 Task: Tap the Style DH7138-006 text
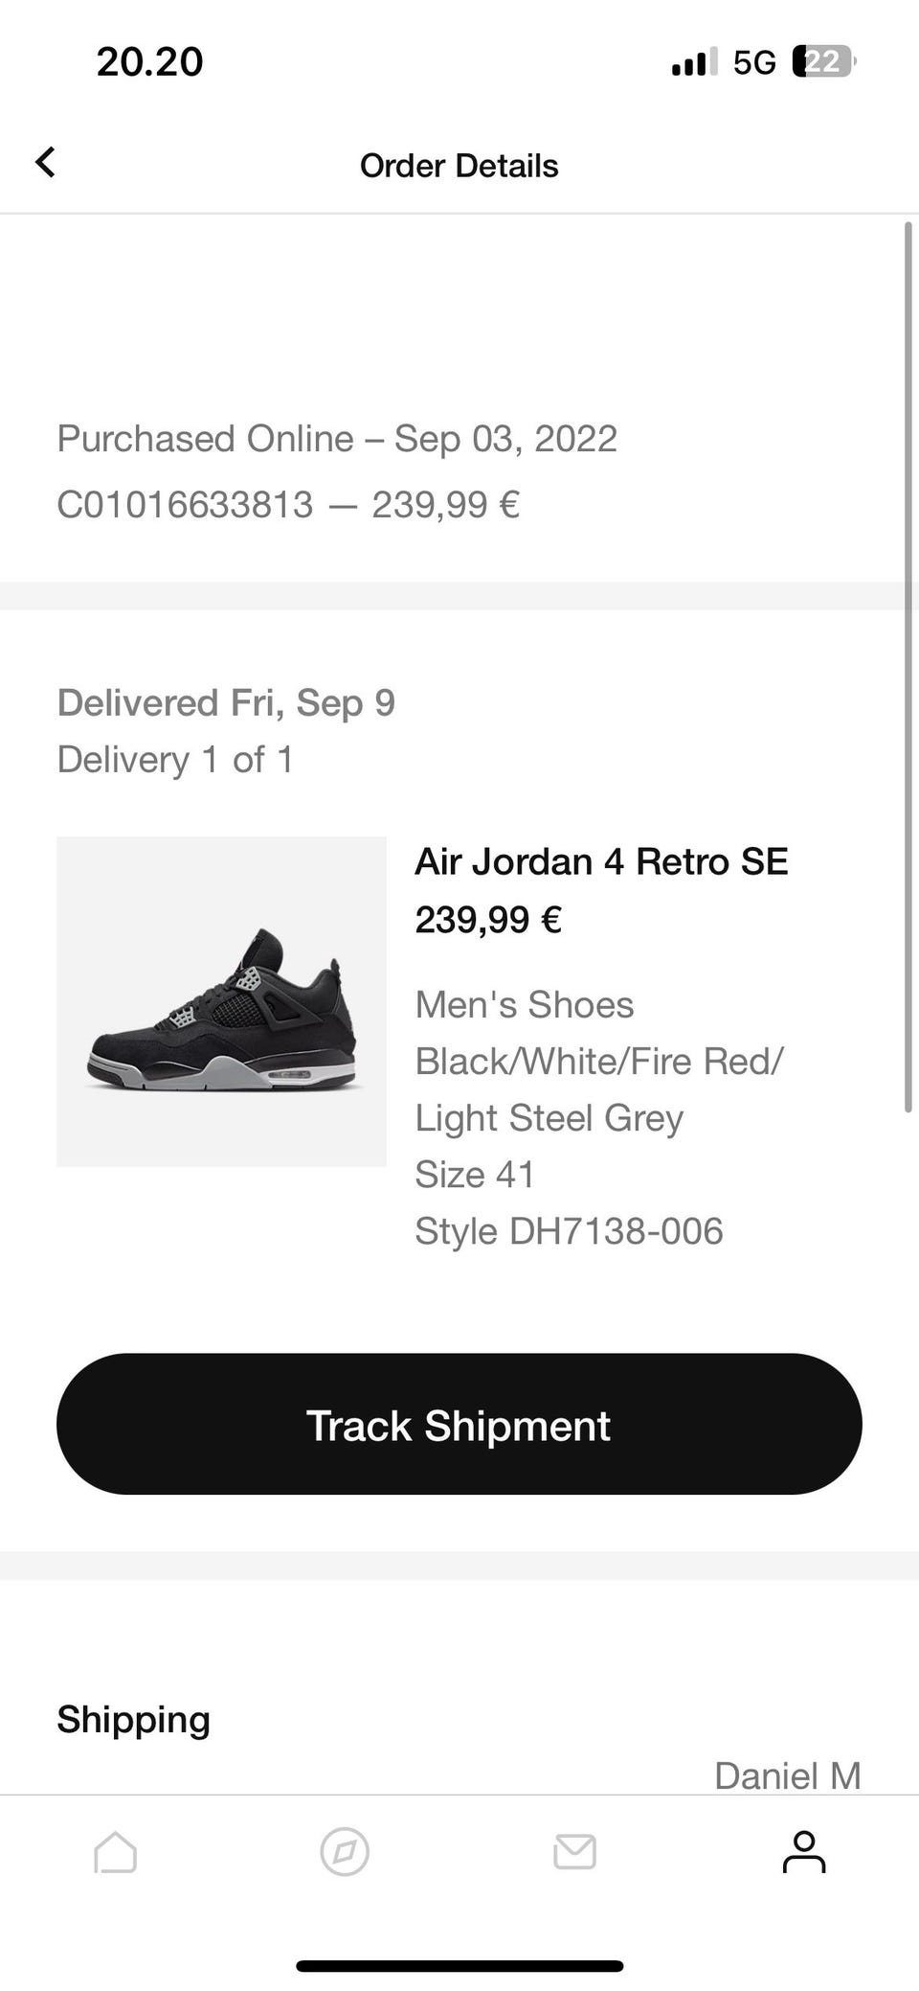click(x=569, y=1231)
